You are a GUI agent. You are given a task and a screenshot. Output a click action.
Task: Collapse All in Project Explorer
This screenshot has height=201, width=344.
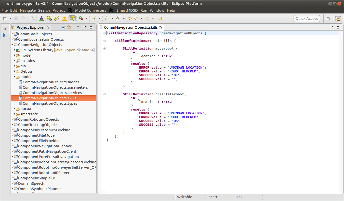coord(63,27)
